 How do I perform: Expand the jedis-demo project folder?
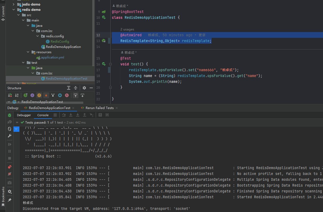pos(14,4)
